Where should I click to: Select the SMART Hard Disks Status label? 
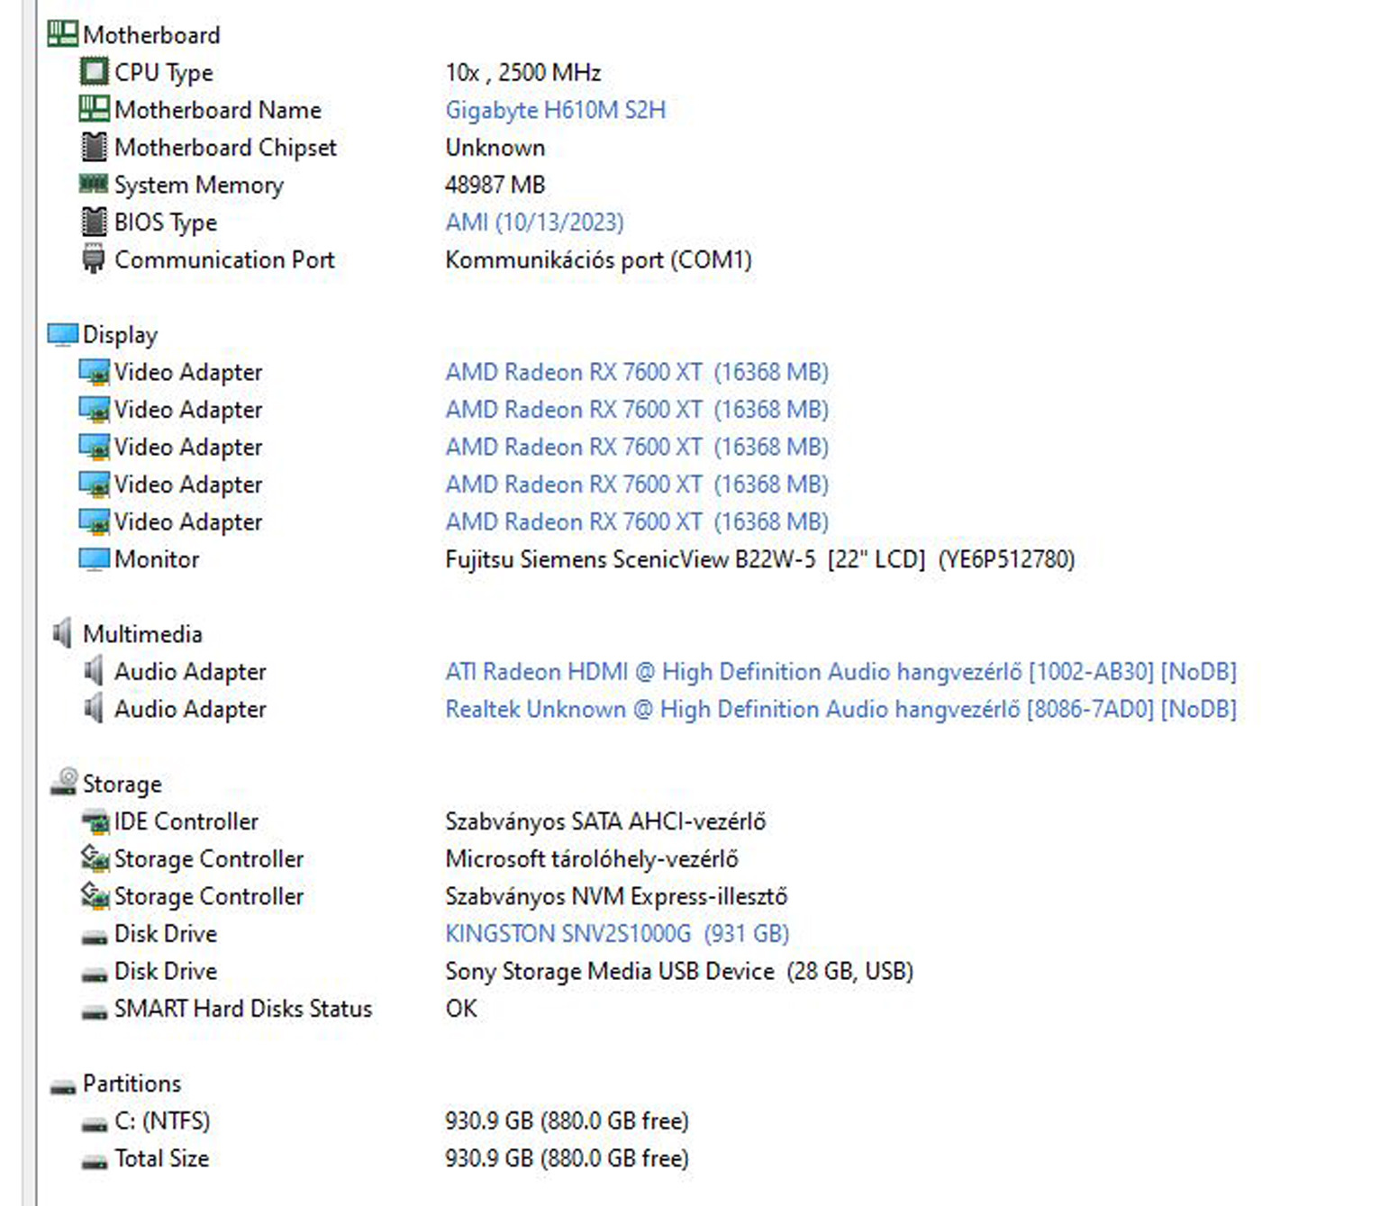(243, 1009)
